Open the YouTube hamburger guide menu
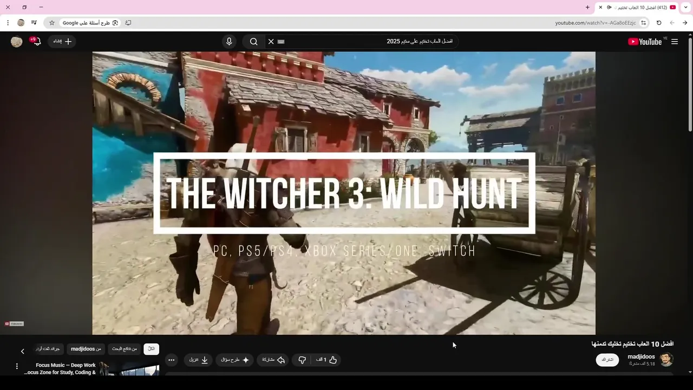The image size is (693, 390). coord(675,42)
